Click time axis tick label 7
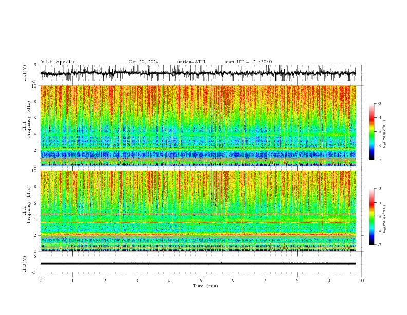 (265, 281)
